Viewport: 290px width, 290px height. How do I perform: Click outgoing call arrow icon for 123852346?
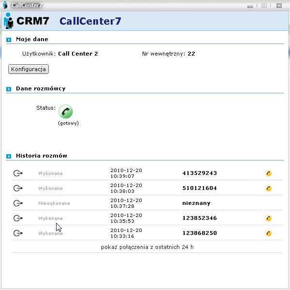18,218
